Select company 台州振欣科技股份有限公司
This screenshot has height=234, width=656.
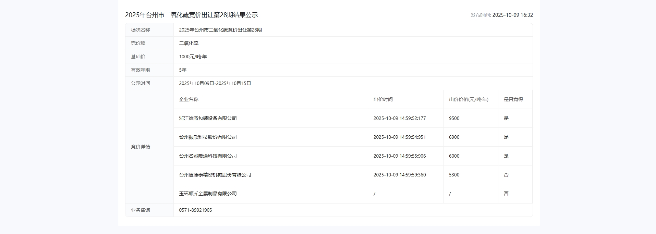pyautogui.click(x=208, y=137)
